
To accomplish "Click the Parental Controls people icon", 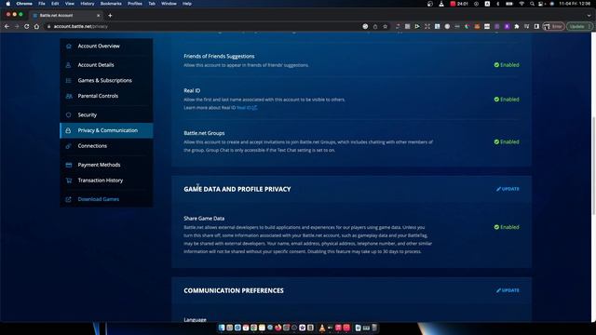I will coord(68,96).
